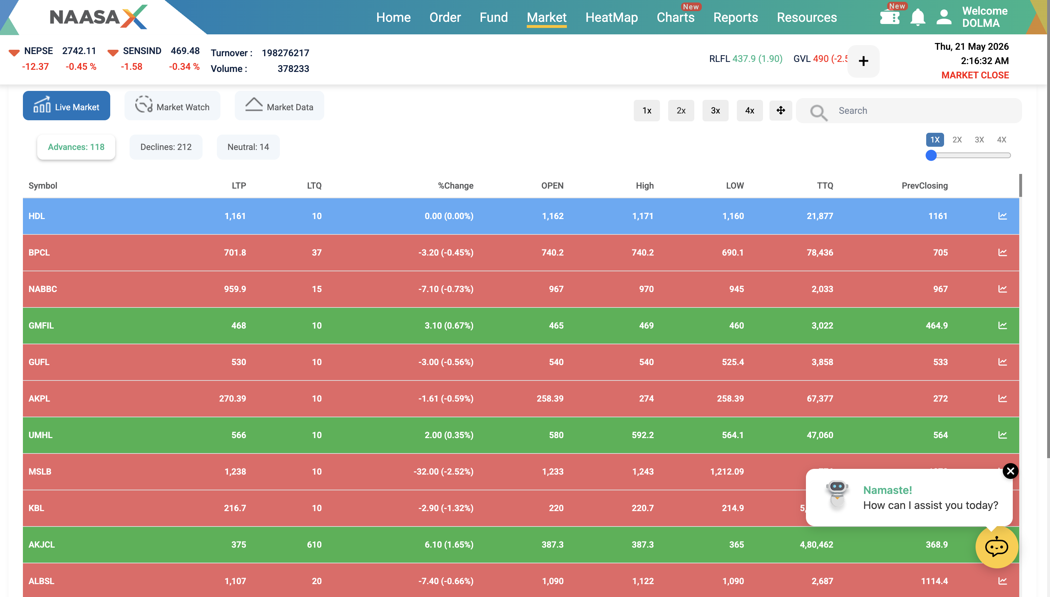Filter by Declines: 212
Viewport: 1050px width, 597px height.
166,147
